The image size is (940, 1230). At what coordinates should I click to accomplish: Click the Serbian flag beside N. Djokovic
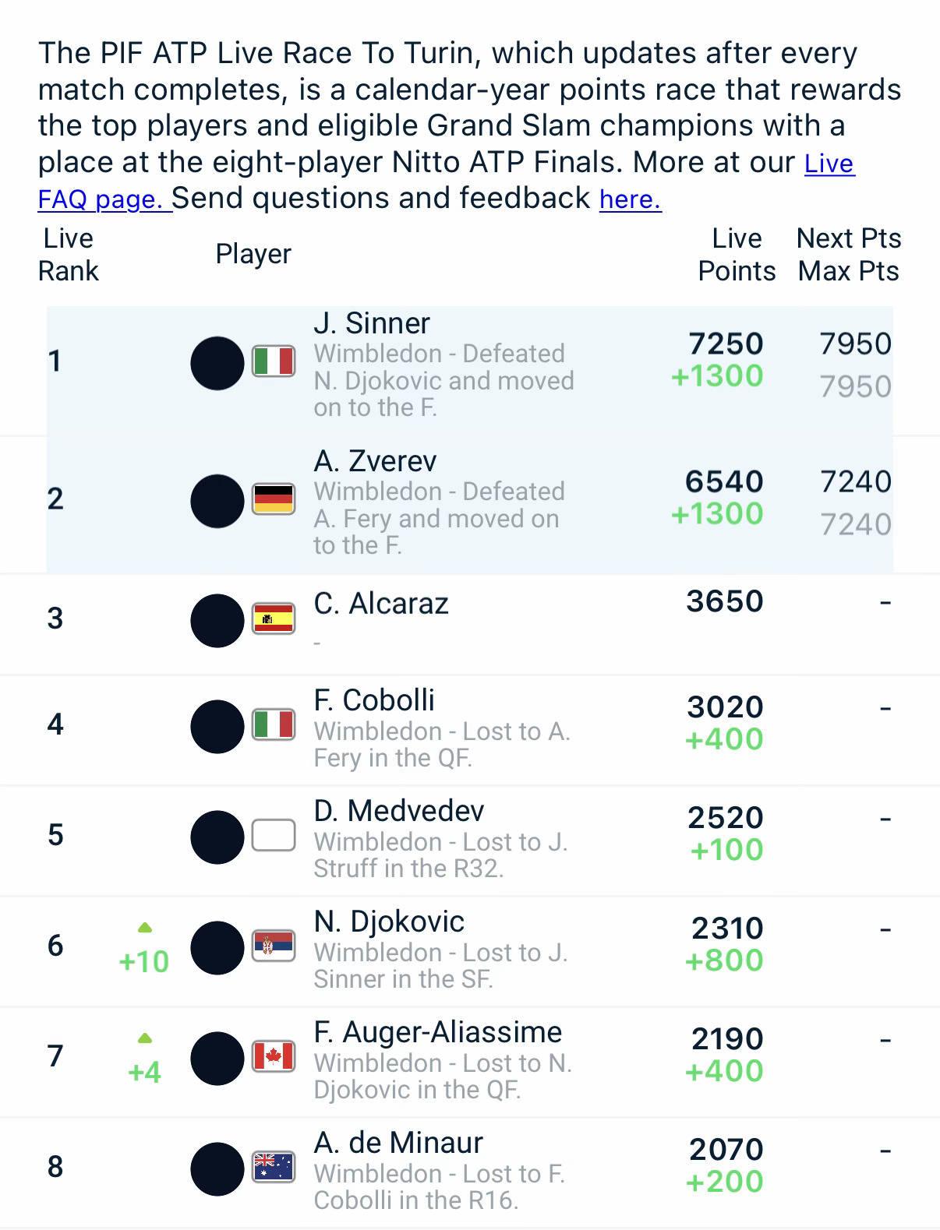(274, 946)
